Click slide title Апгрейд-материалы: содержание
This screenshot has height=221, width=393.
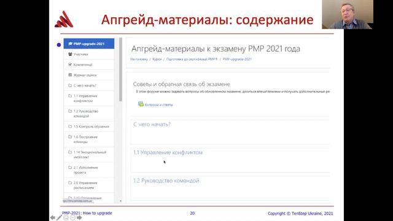pos(208,20)
